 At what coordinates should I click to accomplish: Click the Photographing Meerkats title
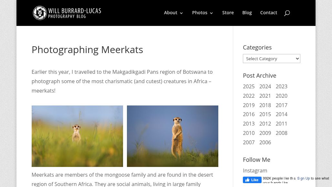click(x=87, y=49)
